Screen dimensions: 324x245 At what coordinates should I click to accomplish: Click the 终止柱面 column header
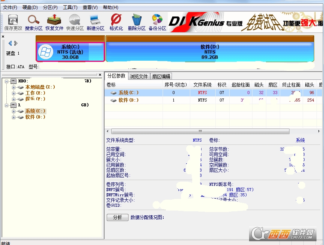point(291,85)
